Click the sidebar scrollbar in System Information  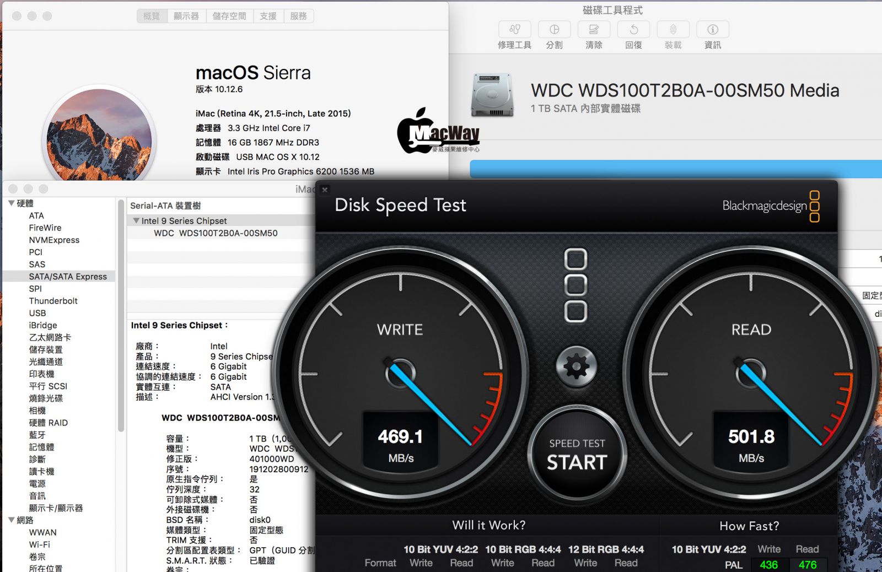(x=121, y=315)
